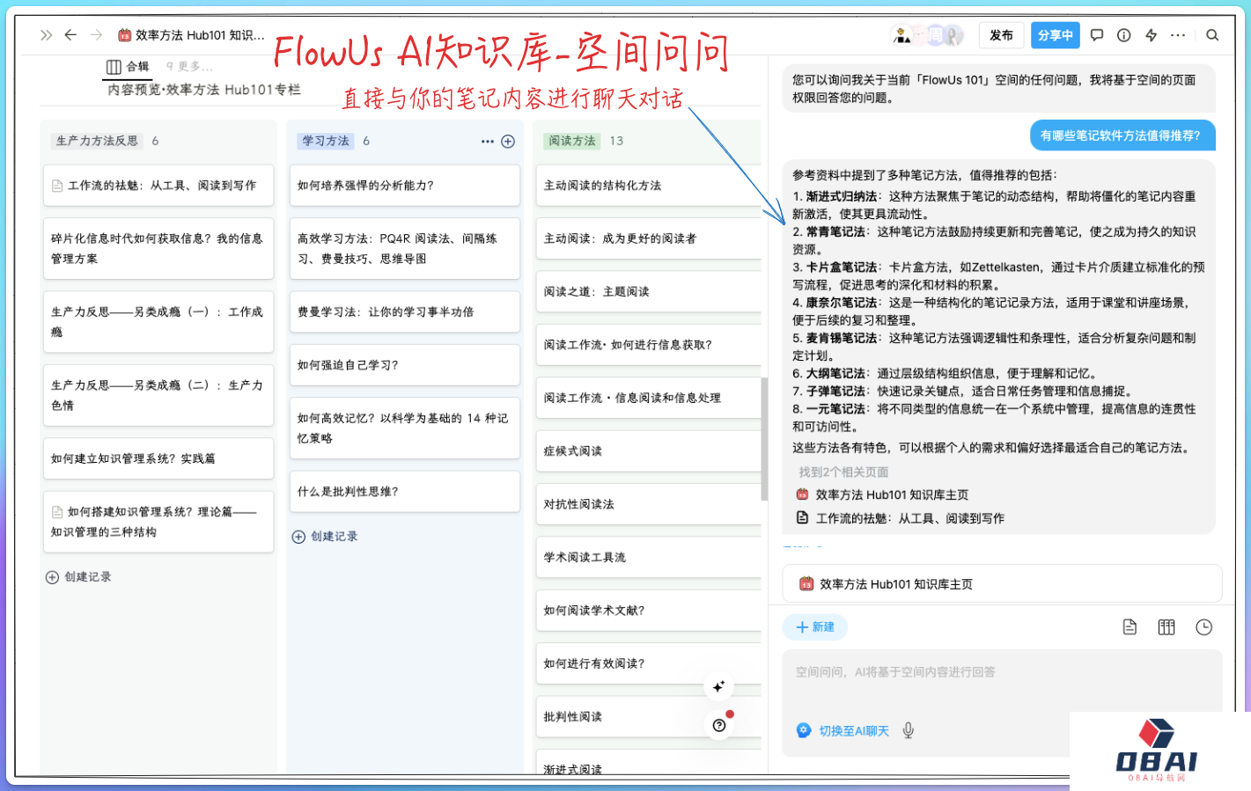Viewport: 1251px width, 791px height.
Task: Open card 如何培养强悍的分析能力？
Action: 405,186
